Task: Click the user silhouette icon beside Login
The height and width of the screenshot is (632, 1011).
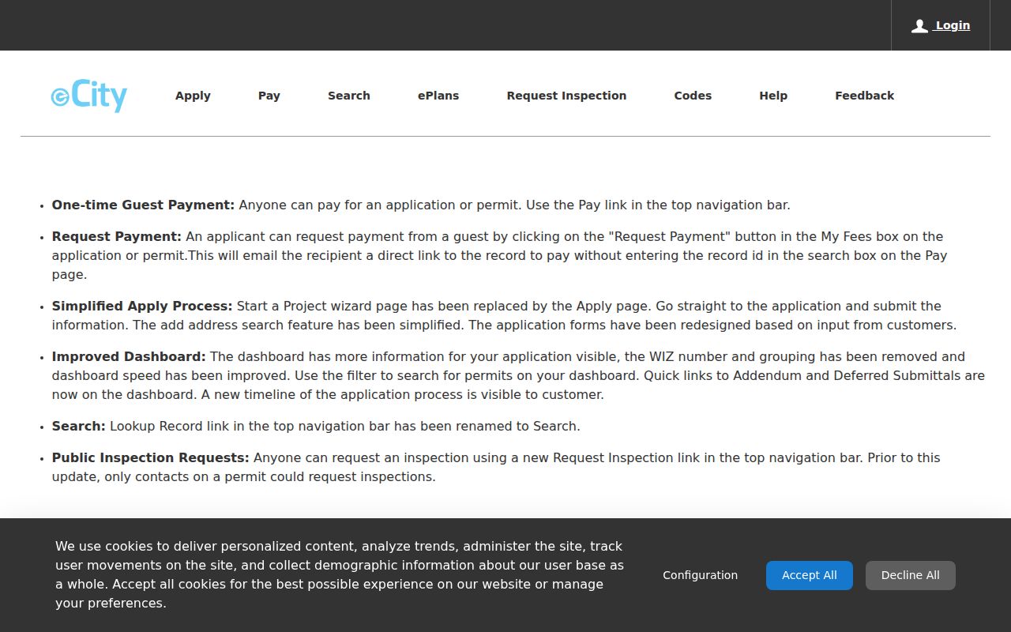Action: point(919,26)
